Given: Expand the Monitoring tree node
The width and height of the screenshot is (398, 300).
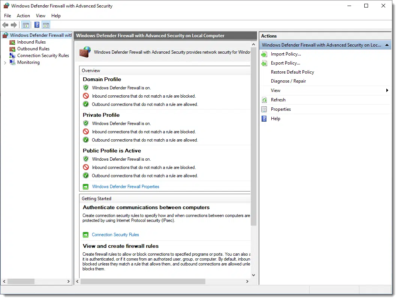Looking at the screenshot, I should [x=5, y=63].
